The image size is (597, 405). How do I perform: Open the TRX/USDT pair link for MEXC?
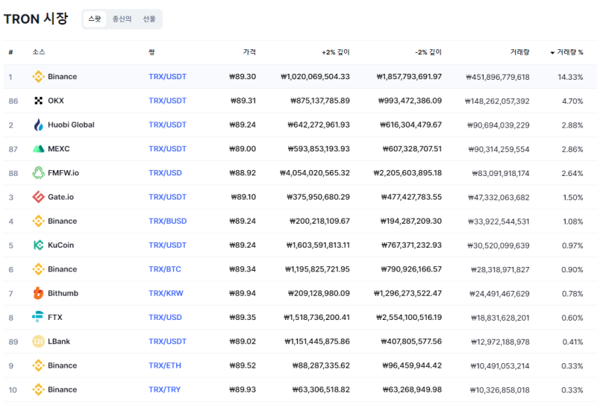tap(167, 149)
